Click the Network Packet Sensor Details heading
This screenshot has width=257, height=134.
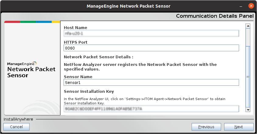[99, 57]
